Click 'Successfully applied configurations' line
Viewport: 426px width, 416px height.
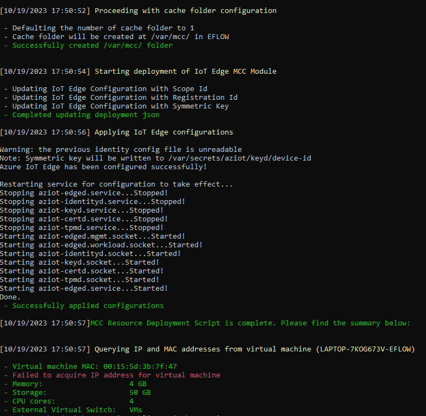pos(88,306)
